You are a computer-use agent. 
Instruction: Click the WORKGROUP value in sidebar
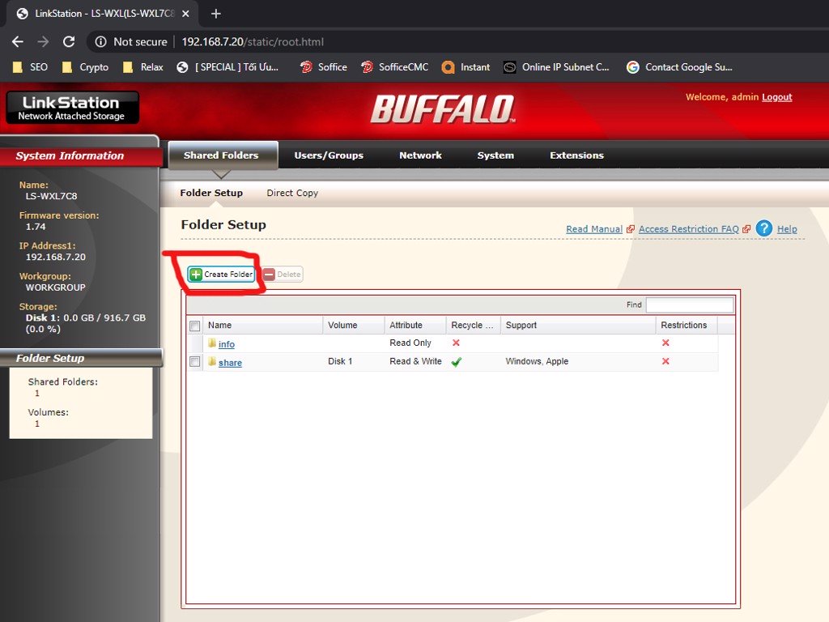56,288
